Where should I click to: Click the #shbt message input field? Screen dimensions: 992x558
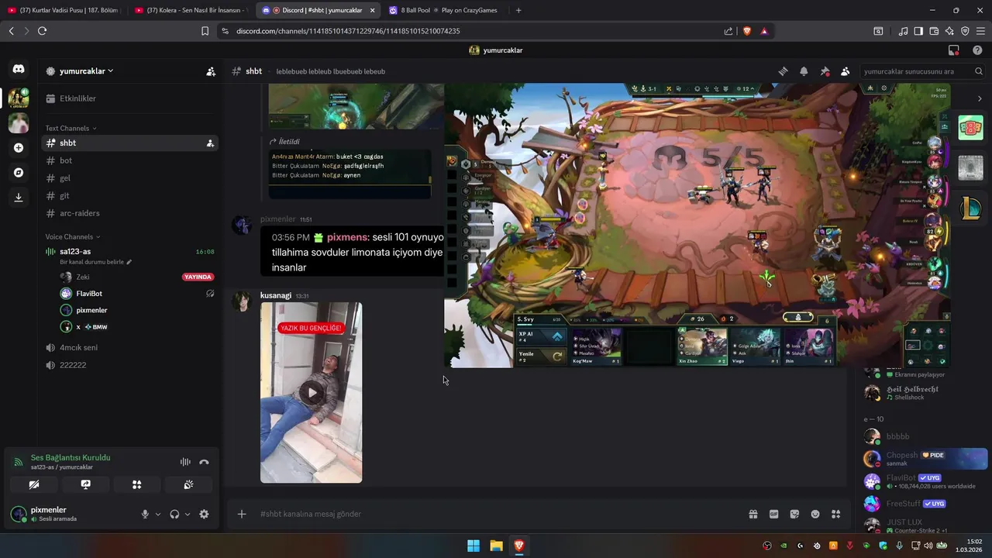coord(496,514)
